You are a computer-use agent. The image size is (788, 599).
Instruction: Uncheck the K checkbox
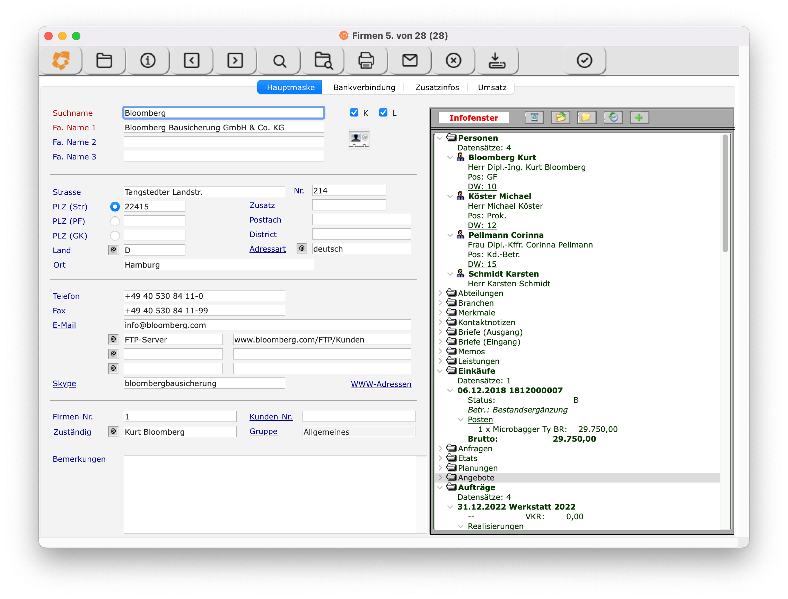point(354,113)
